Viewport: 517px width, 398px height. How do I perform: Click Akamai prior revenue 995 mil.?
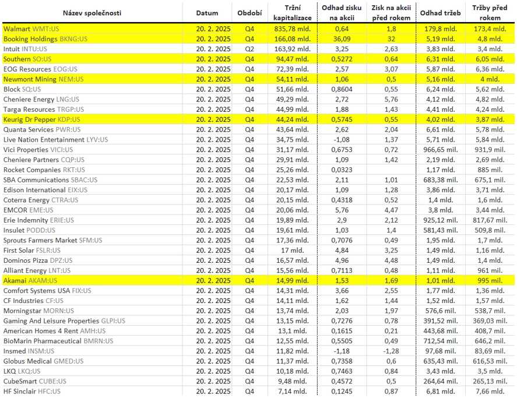[x=490, y=281]
